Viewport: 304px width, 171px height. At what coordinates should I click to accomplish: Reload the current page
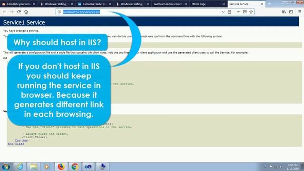tap(19, 12)
